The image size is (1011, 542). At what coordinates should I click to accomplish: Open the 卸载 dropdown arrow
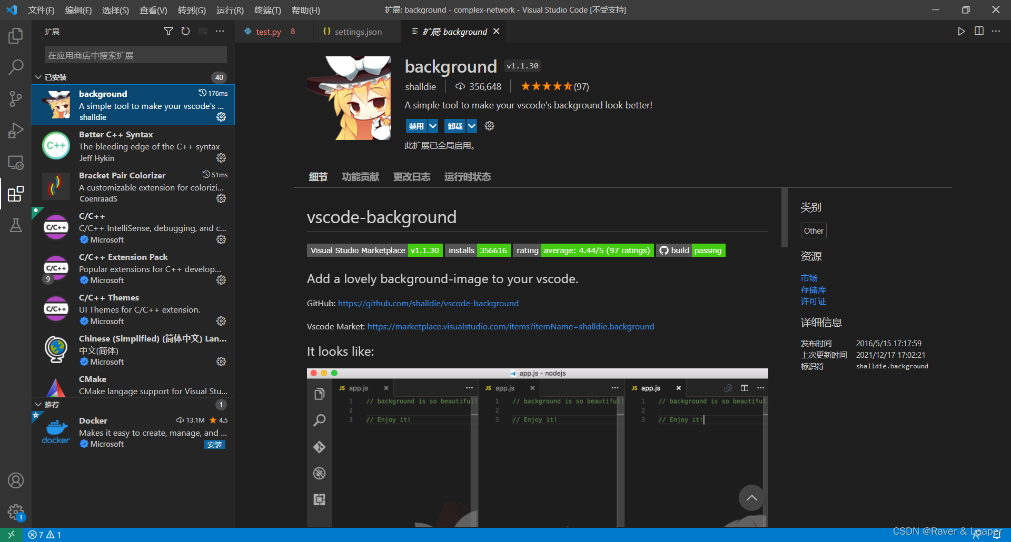tap(471, 126)
